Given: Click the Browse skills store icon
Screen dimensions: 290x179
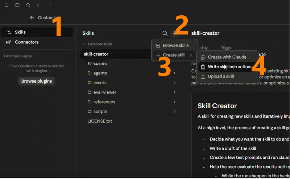Looking at the screenshot, I should click(158, 45).
